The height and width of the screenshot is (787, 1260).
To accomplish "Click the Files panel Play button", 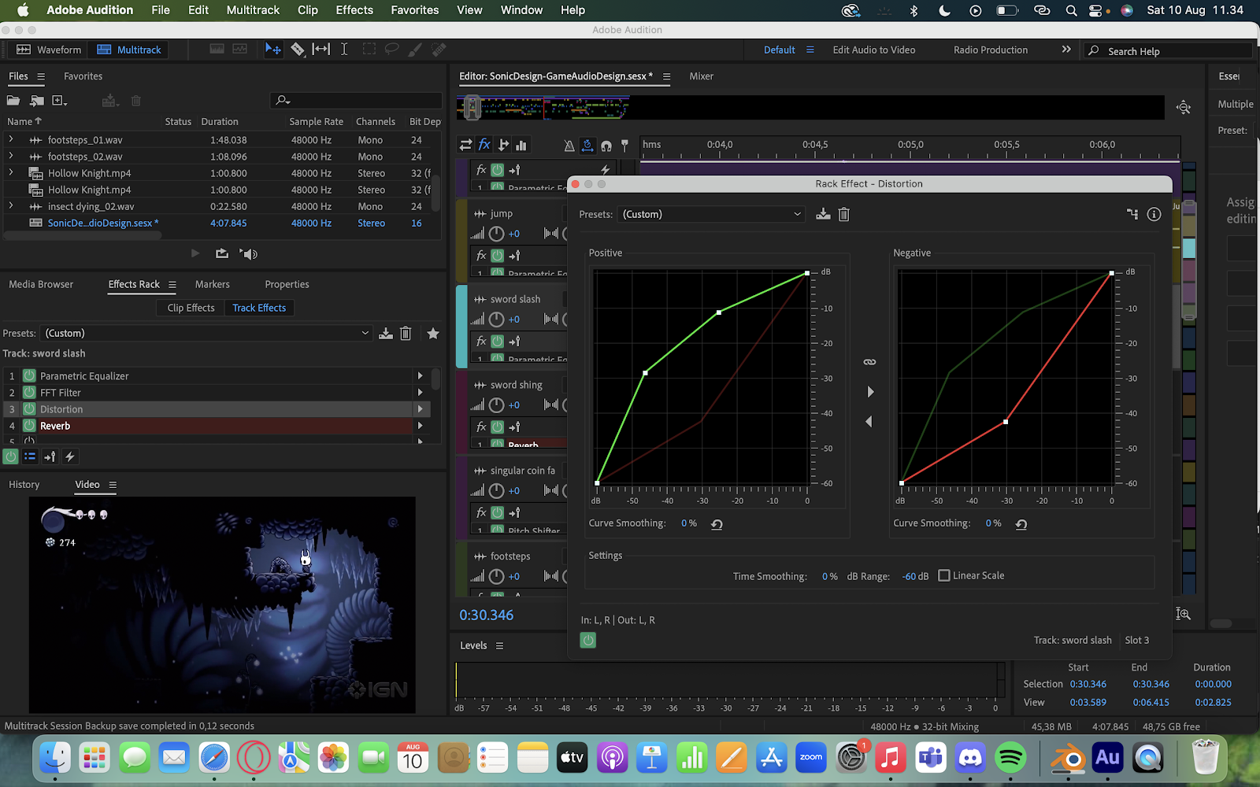I will pos(195,253).
